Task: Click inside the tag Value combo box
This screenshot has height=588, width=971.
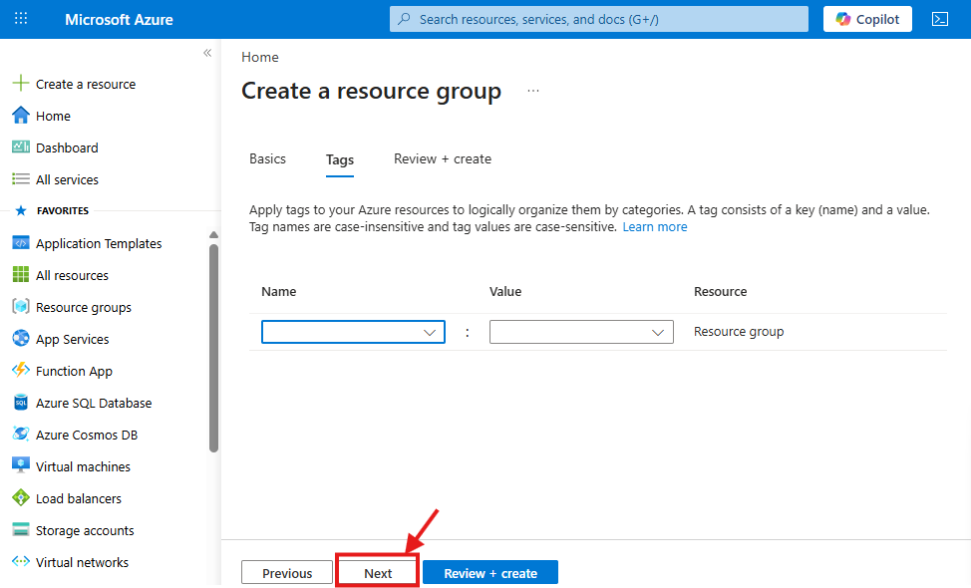Action: coord(581,332)
